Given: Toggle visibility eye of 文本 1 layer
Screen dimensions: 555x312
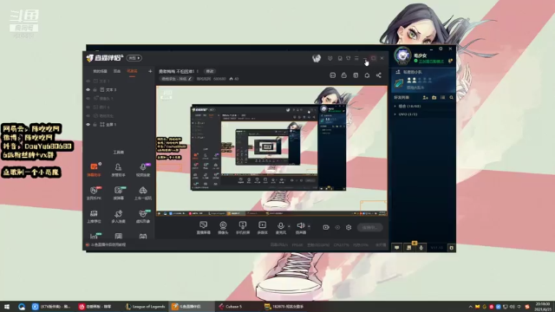Looking at the screenshot, I should (x=88, y=81).
